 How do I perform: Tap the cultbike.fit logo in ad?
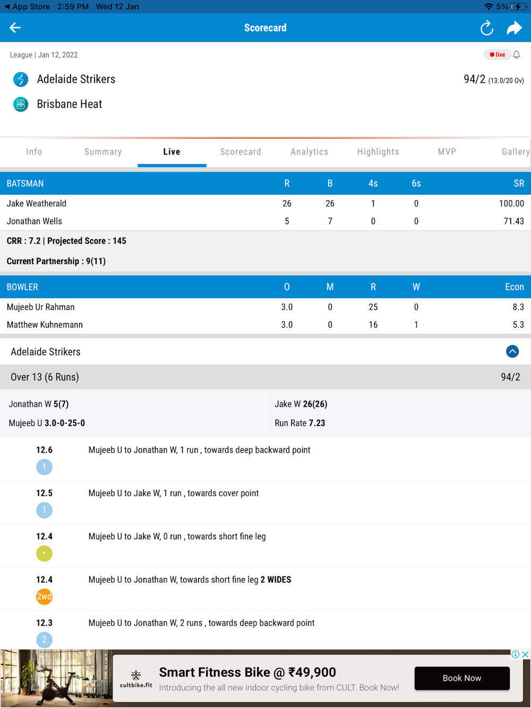[x=136, y=679]
